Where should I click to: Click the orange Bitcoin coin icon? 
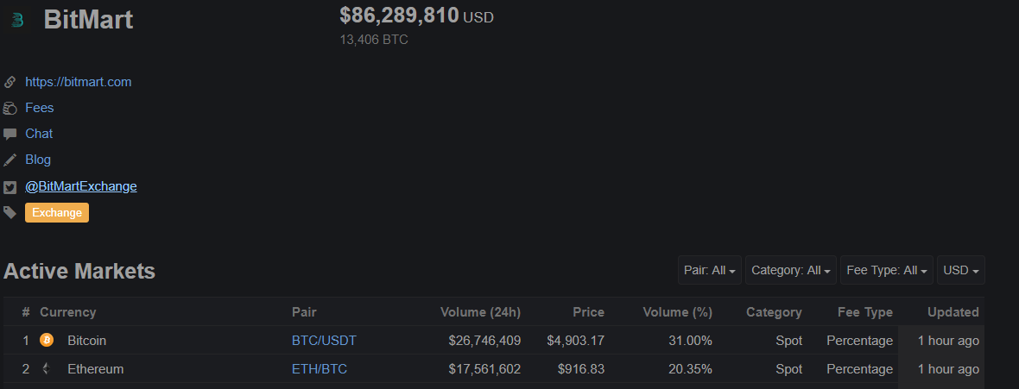coord(46,341)
